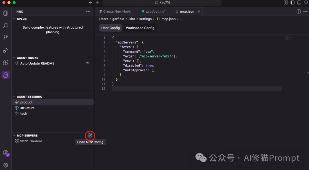Click the "mcp-server-fetch" args value
Image resolution: width=309 pixels, height=170 pixels.
click(157, 56)
